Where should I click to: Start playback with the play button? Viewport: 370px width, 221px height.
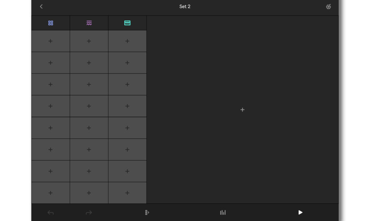[x=300, y=212]
